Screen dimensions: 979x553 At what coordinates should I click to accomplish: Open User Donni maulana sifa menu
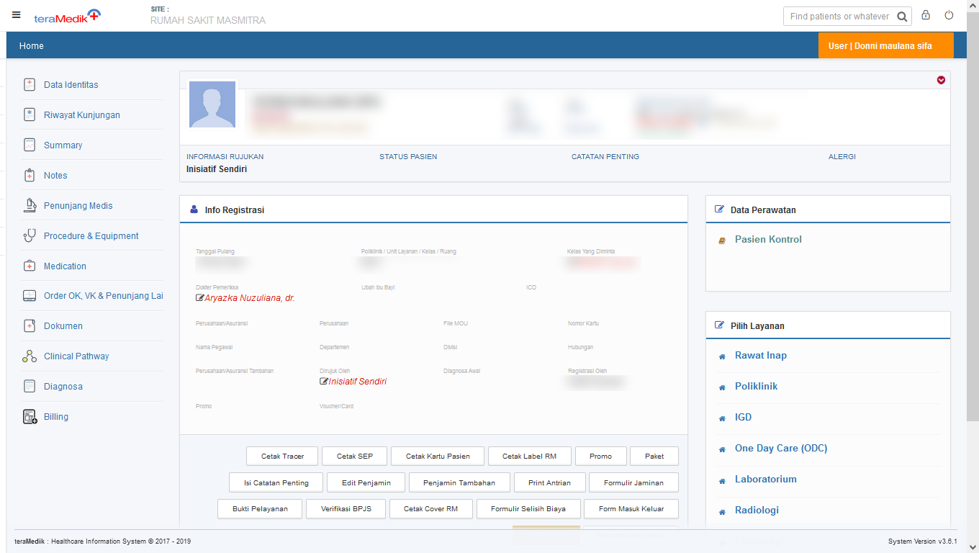click(886, 45)
